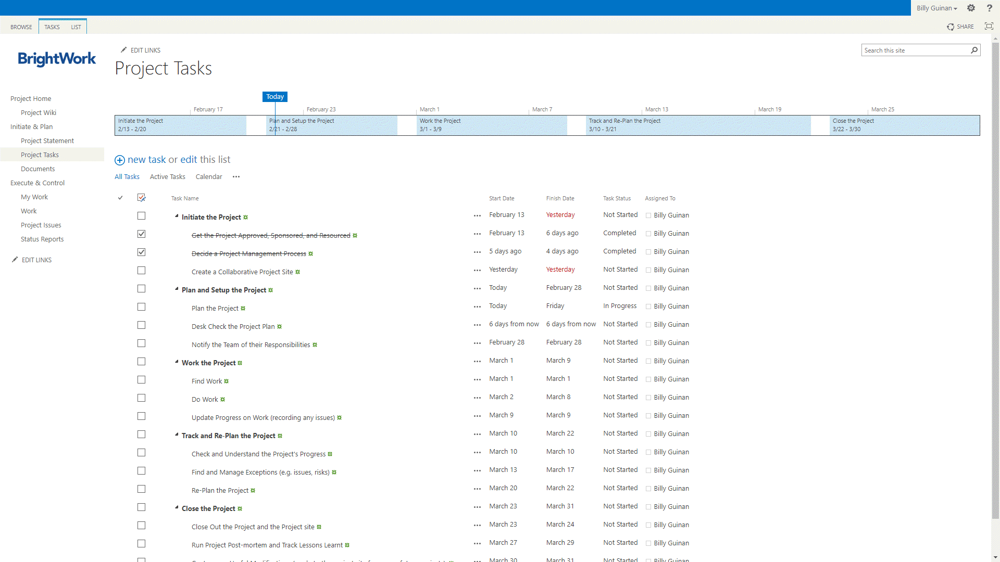This screenshot has width=1000, height=562.
Task: Click the completed-column header checkbox icon
Action: point(142,198)
